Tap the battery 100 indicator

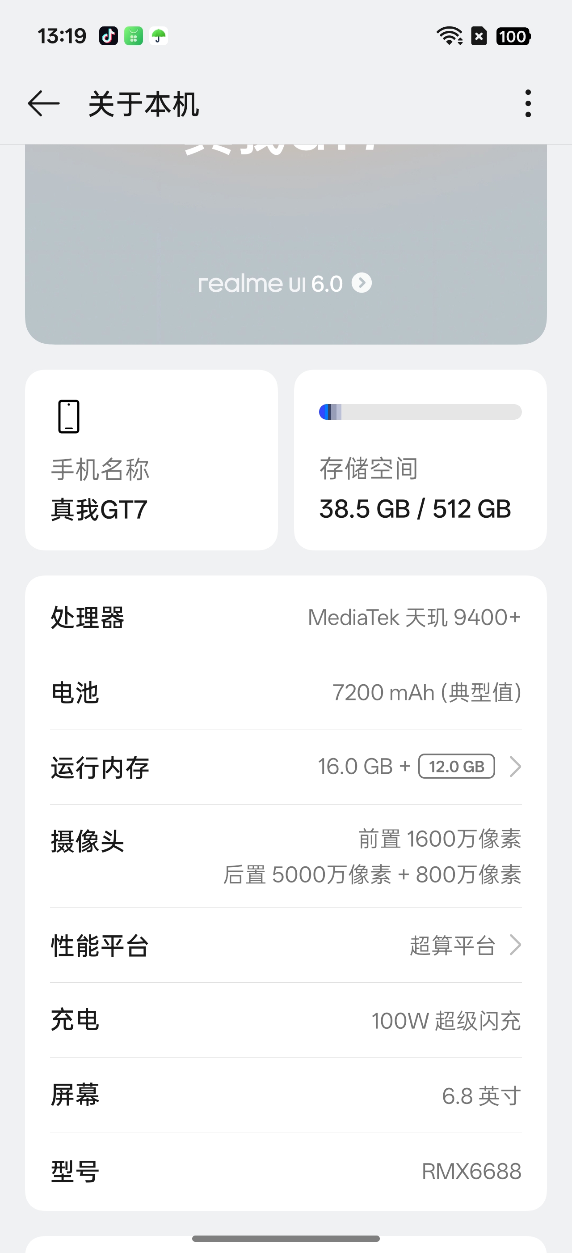pos(513,37)
